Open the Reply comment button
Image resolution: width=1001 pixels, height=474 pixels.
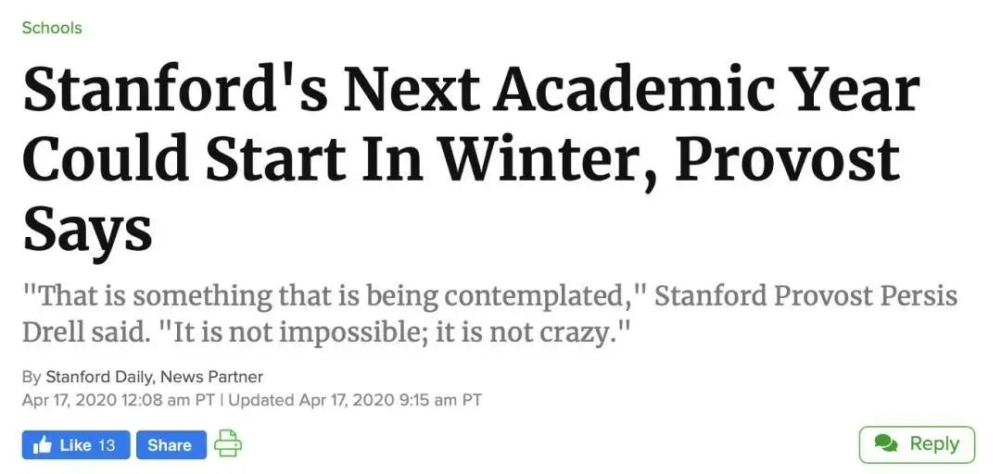coord(917,444)
